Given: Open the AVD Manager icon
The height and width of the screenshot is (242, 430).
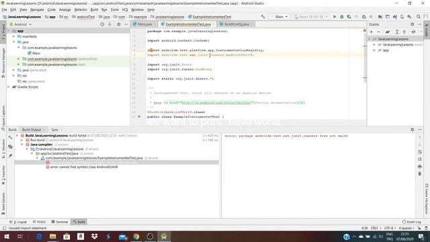Looking at the screenshot, I should 402,17.
